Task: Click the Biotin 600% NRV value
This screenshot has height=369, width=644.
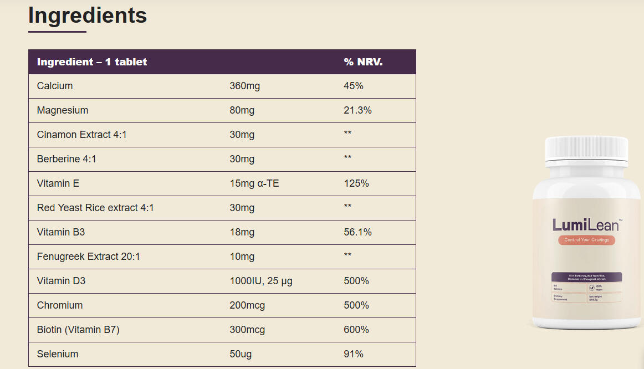Action: (x=356, y=330)
